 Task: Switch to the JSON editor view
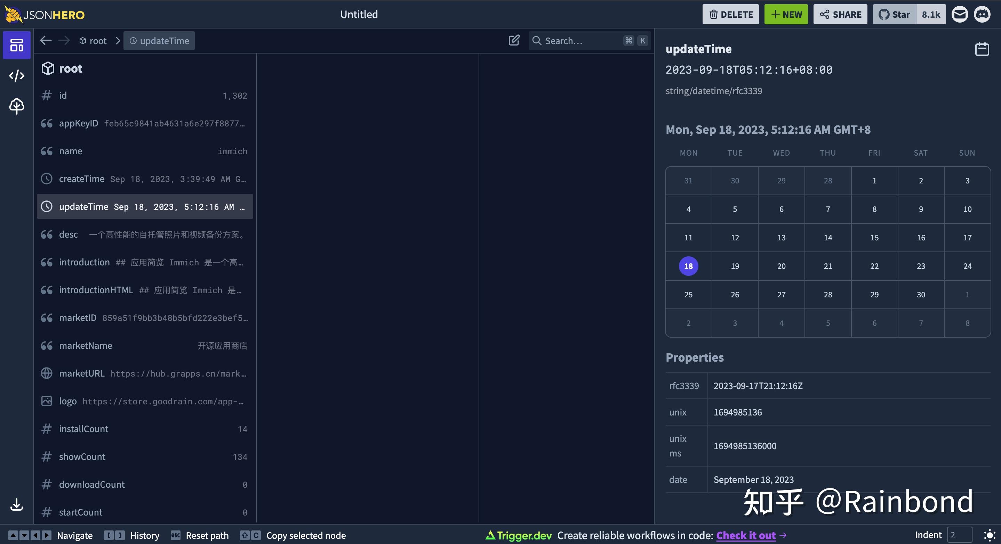click(16, 76)
